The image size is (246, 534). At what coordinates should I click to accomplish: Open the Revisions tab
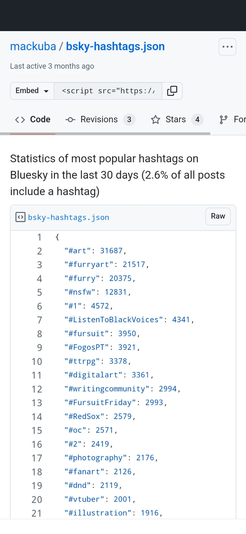(99, 120)
